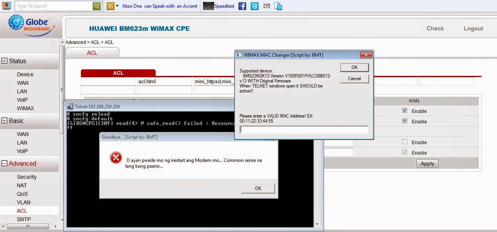
Task: Open Device under Status
Action: click(x=25, y=74)
